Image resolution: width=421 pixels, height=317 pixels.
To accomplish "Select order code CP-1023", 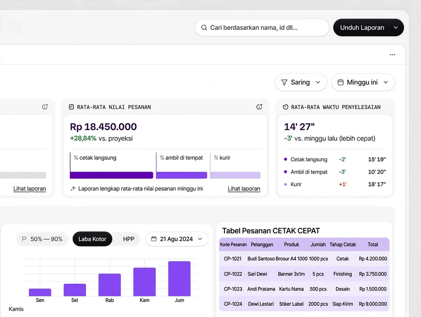I will coord(233,289).
